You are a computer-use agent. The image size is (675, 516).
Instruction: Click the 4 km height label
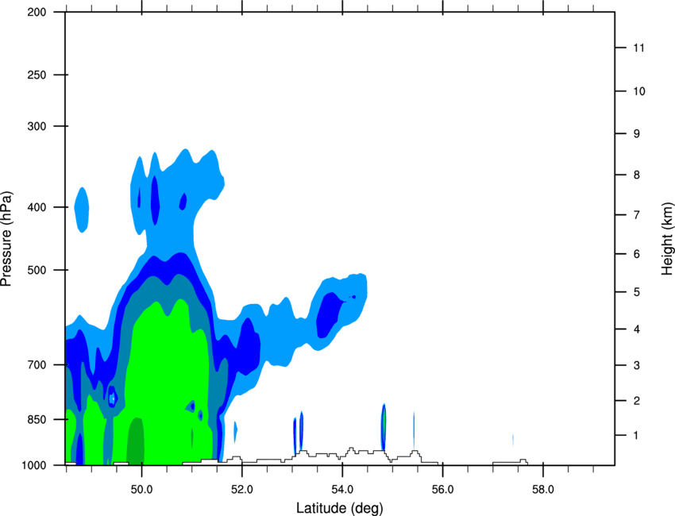tap(637, 329)
